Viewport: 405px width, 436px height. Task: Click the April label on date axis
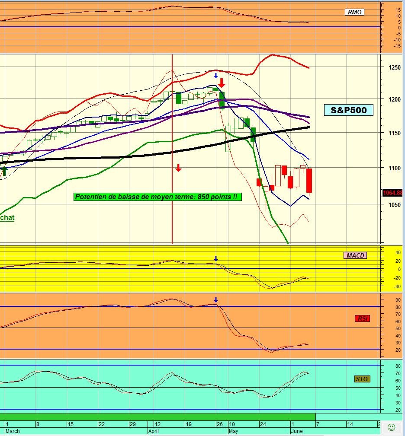154,431
